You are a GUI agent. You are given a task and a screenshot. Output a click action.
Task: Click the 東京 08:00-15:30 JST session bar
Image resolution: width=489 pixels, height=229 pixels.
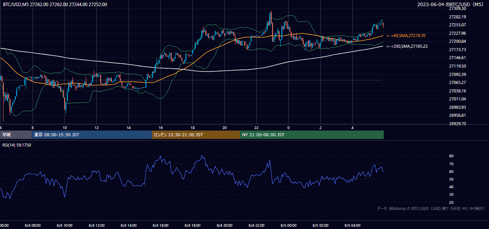pyautogui.click(x=92, y=135)
